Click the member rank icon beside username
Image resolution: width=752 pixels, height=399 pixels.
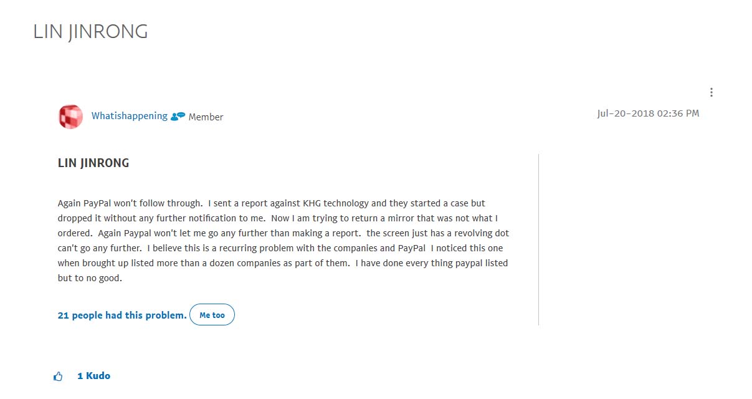point(178,117)
